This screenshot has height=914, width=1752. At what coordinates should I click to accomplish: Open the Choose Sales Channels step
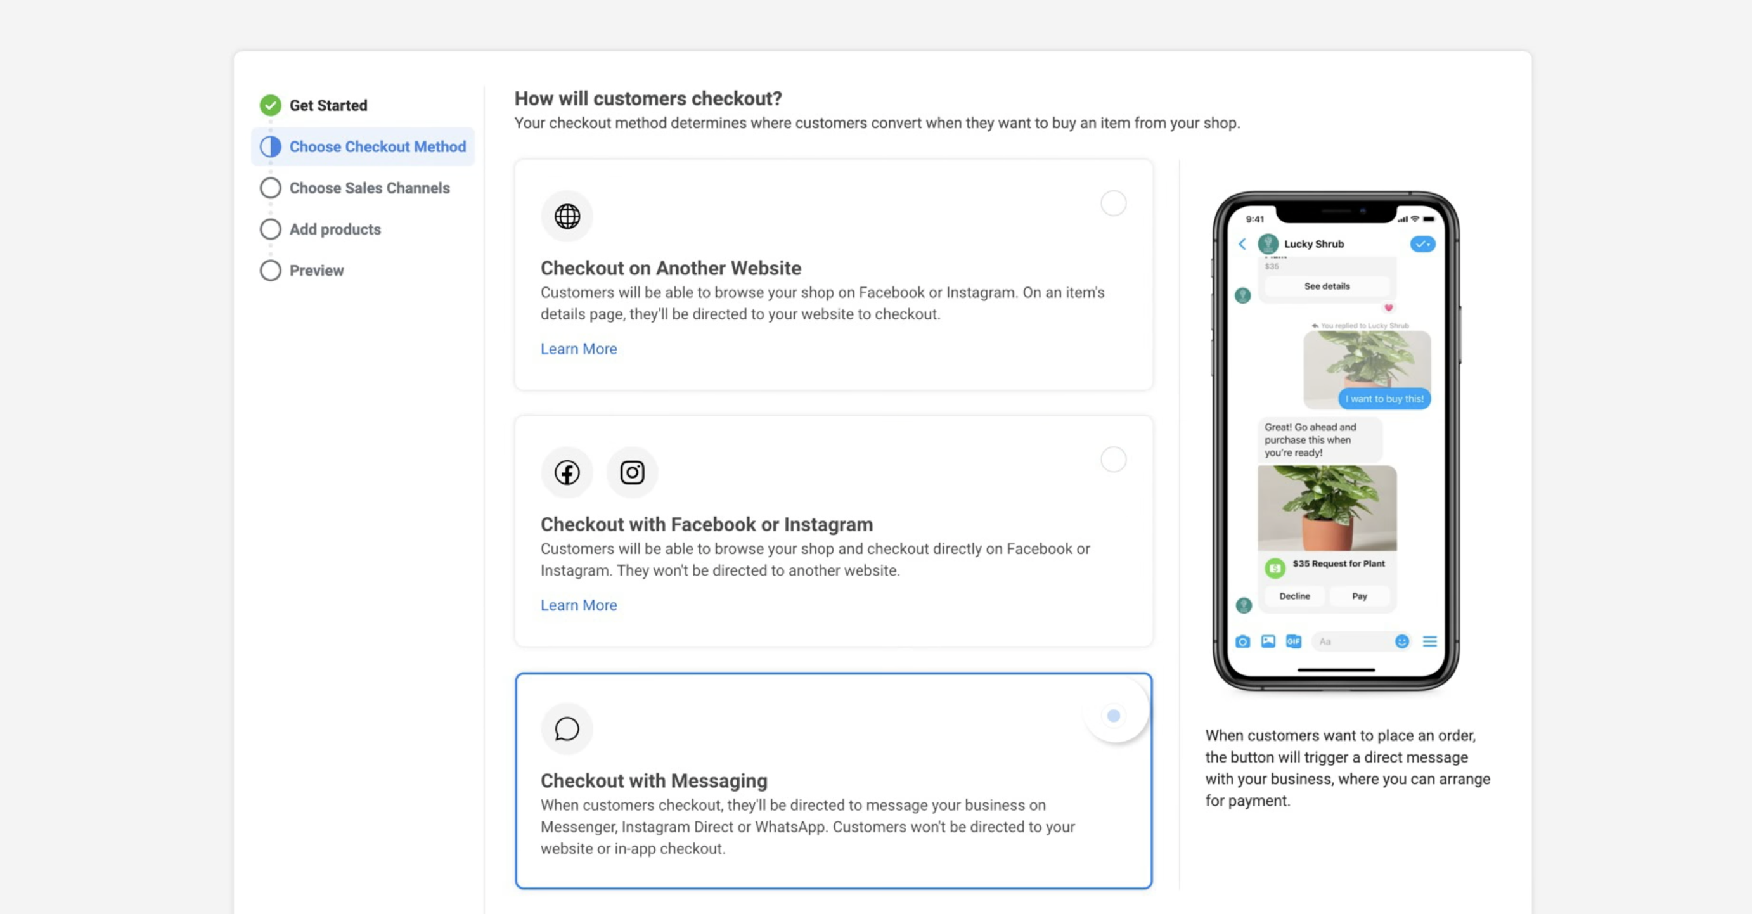tap(370, 188)
